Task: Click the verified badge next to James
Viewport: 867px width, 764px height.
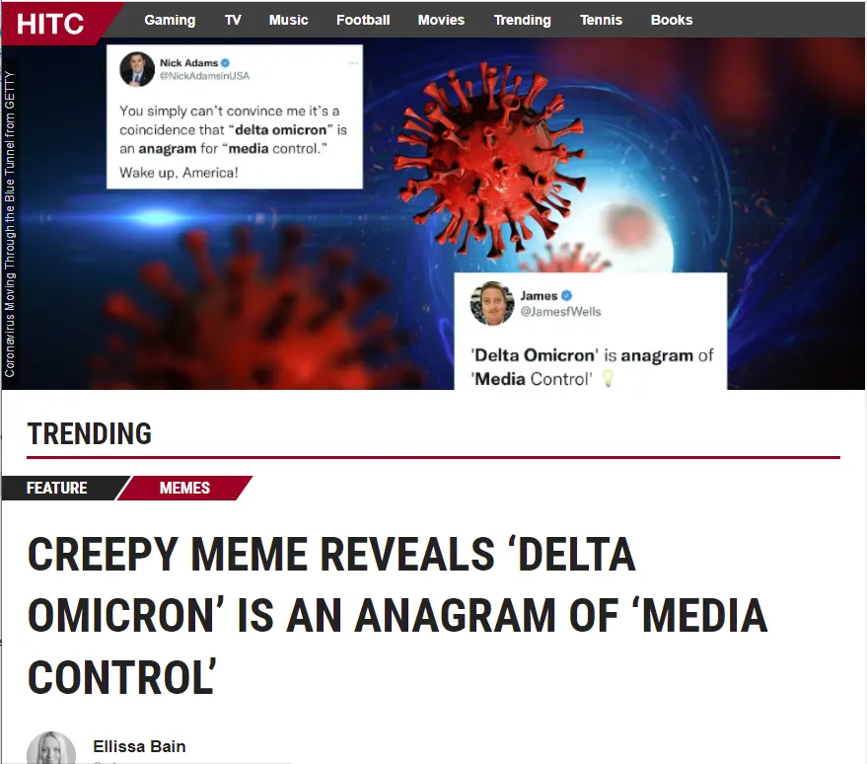Action: click(566, 295)
